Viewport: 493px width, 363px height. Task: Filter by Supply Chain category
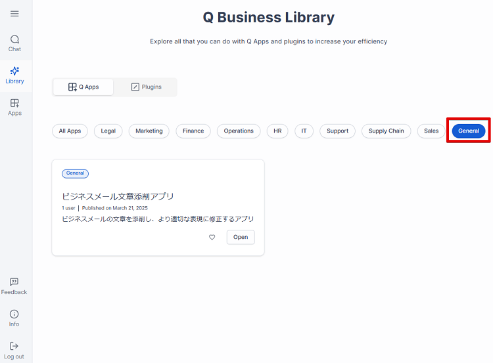coord(386,131)
